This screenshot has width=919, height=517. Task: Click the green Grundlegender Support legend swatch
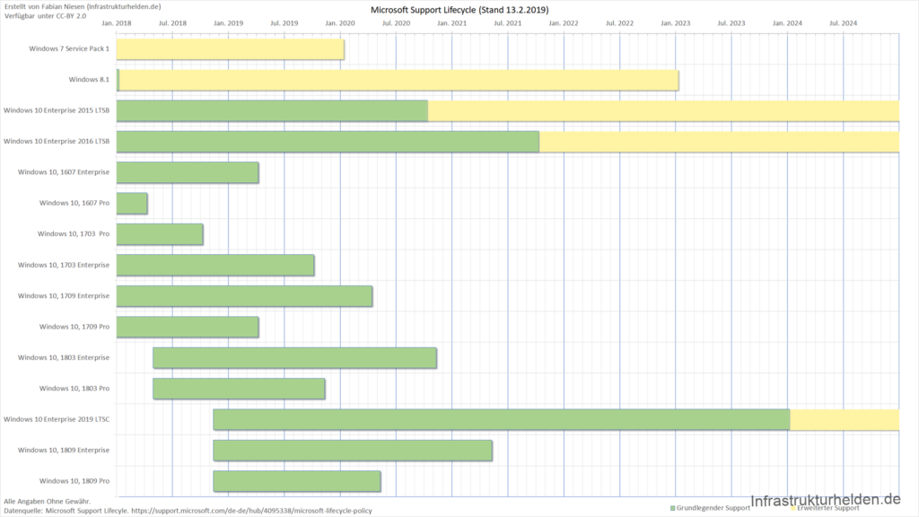click(x=673, y=508)
